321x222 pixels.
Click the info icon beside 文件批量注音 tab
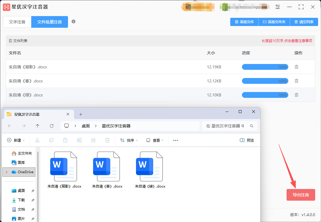point(74,22)
